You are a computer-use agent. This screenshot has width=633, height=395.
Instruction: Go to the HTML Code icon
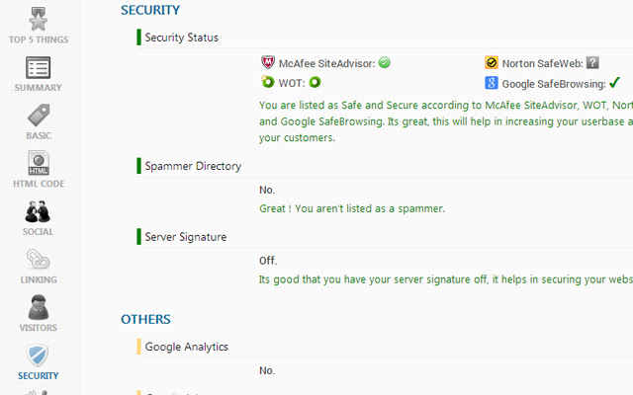39,163
